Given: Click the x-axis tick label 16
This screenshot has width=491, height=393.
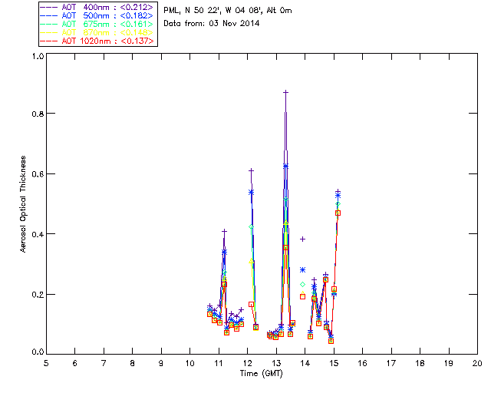Looking at the screenshot, I should coord(363,363).
